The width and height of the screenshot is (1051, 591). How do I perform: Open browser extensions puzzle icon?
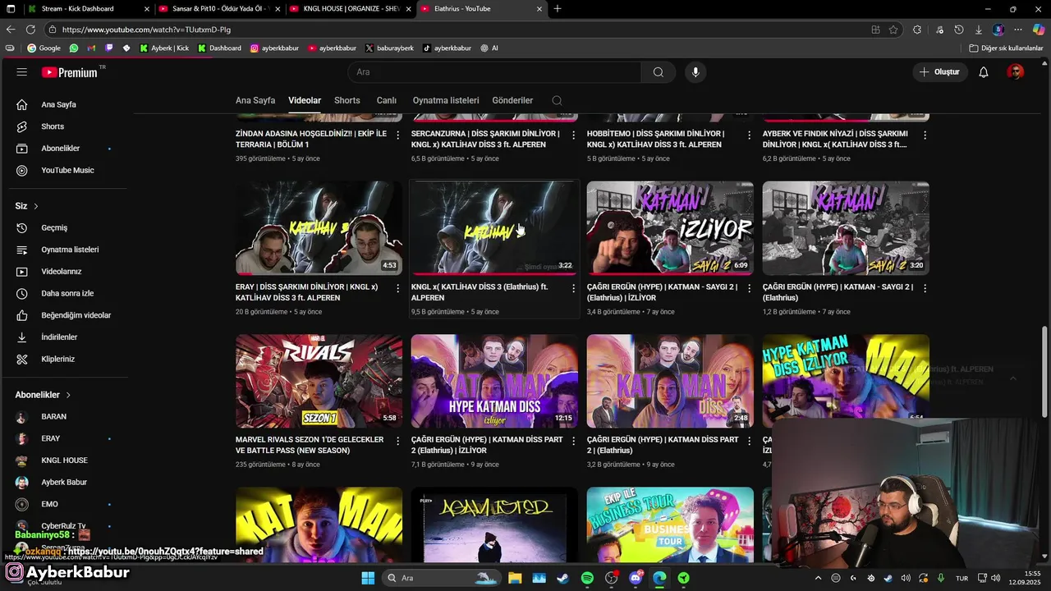(916, 30)
